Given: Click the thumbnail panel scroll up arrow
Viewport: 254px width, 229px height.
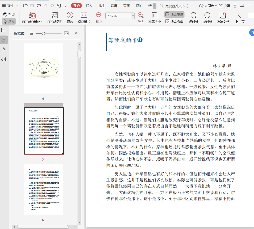Looking at the screenshot, I should coord(79,44).
